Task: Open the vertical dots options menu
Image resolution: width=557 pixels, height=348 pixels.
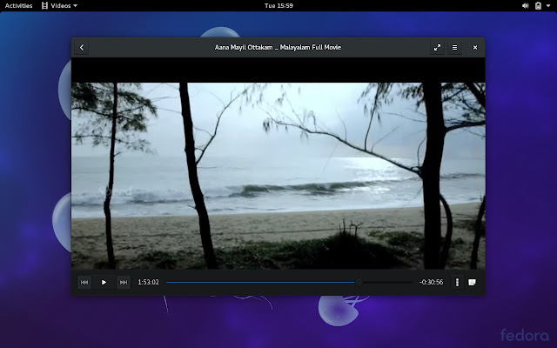Action: click(457, 282)
